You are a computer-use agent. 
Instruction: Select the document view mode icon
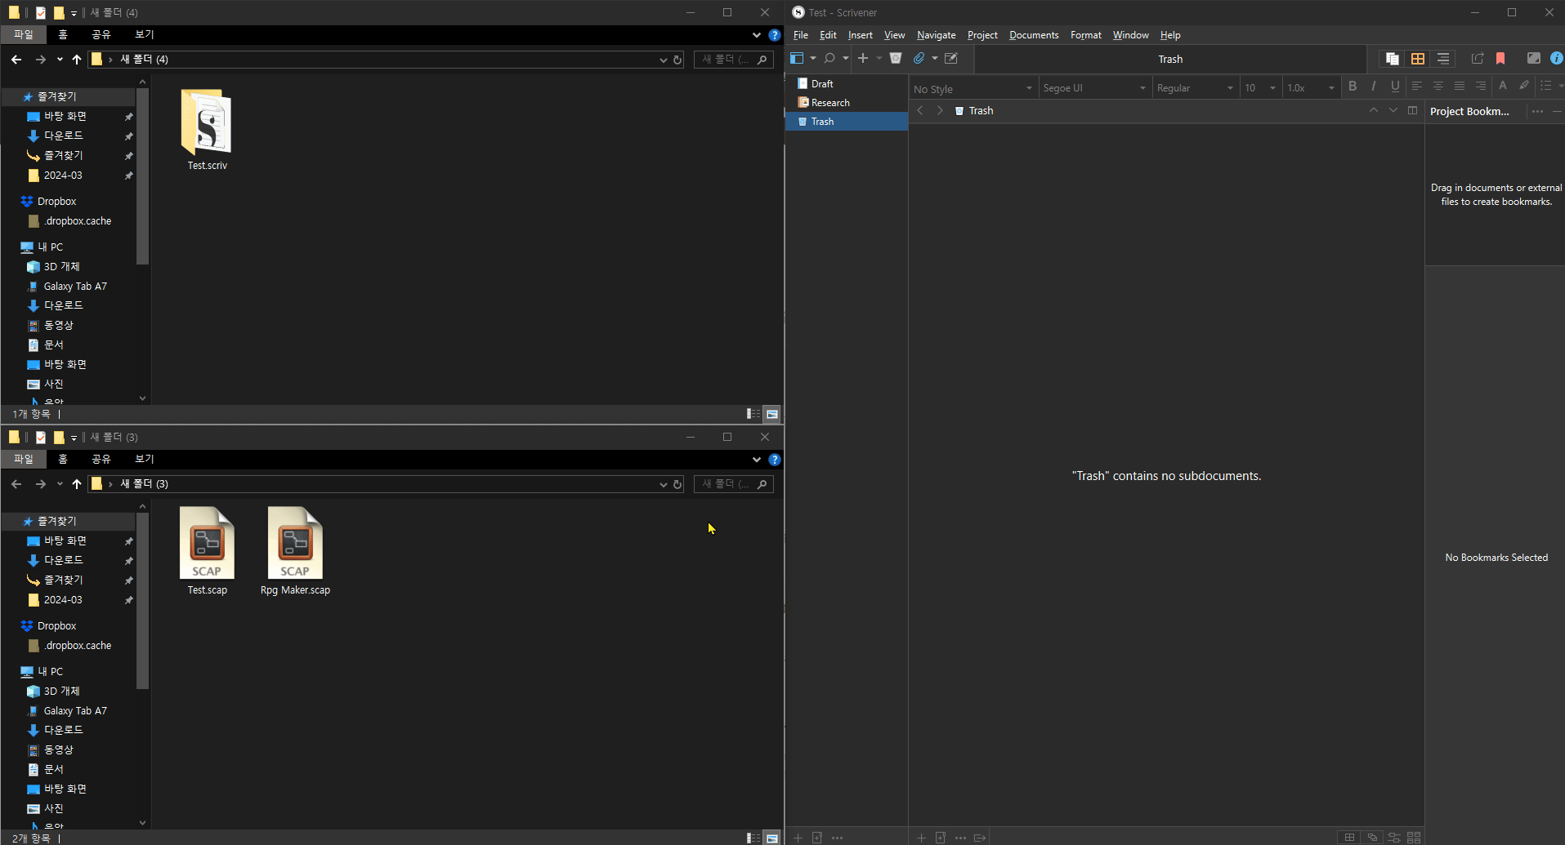coord(1393,58)
